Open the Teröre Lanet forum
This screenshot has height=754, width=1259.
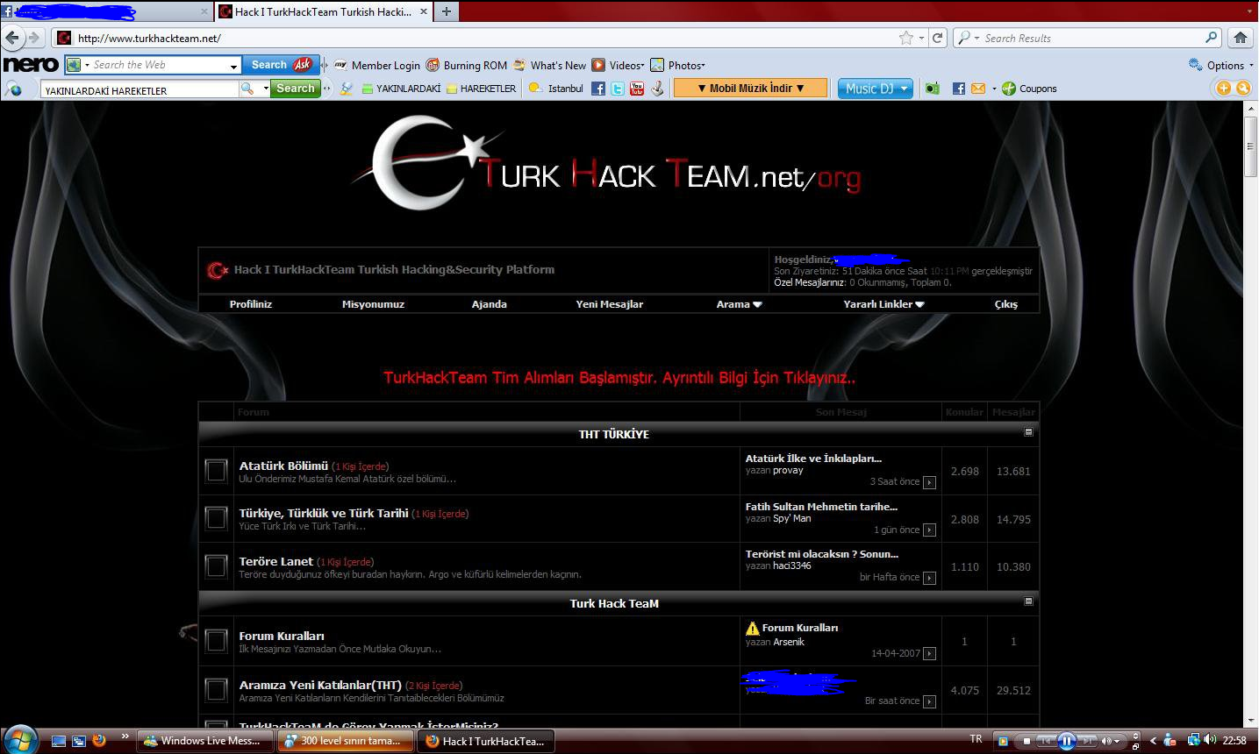(x=275, y=561)
